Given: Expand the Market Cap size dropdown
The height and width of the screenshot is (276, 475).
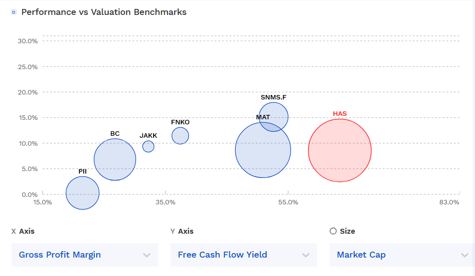Looking at the screenshot, I should tap(402, 255).
